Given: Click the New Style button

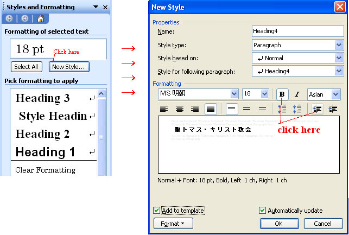Looking at the screenshot, I should click(x=69, y=67).
